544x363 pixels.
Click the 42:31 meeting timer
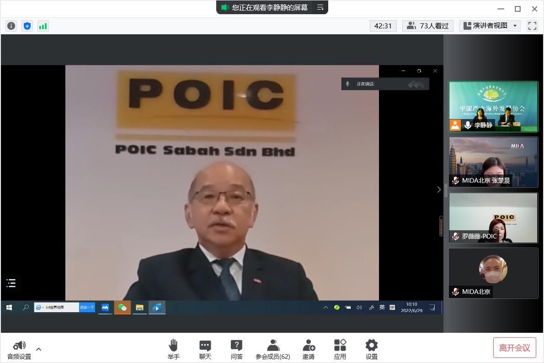pos(383,26)
